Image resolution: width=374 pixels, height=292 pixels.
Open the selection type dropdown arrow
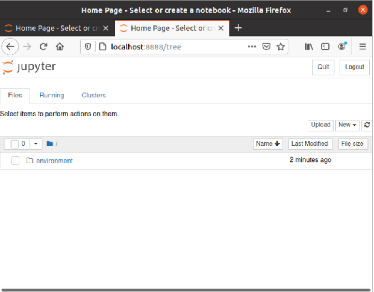coord(36,144)
